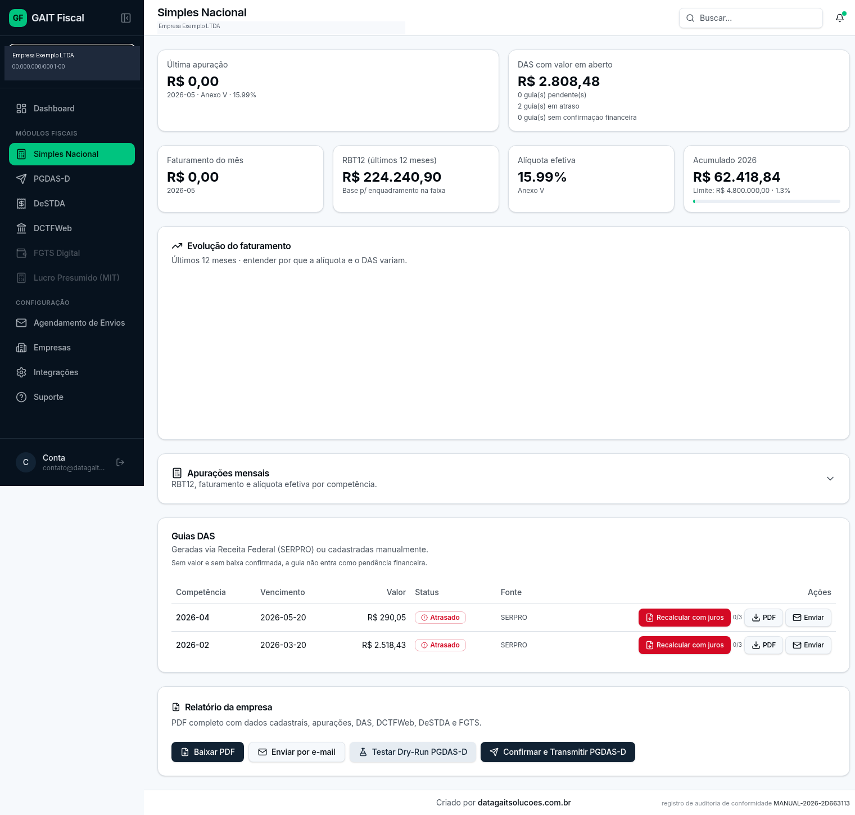The height and width of the screenshot is (815, 855).
Task: Download the PDF for guia 2026-04
Action: point(763,618)
